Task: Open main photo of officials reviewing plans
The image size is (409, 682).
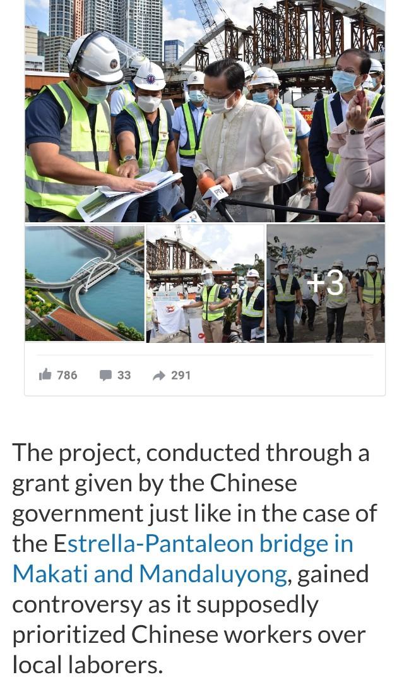Action: (204, 111)
